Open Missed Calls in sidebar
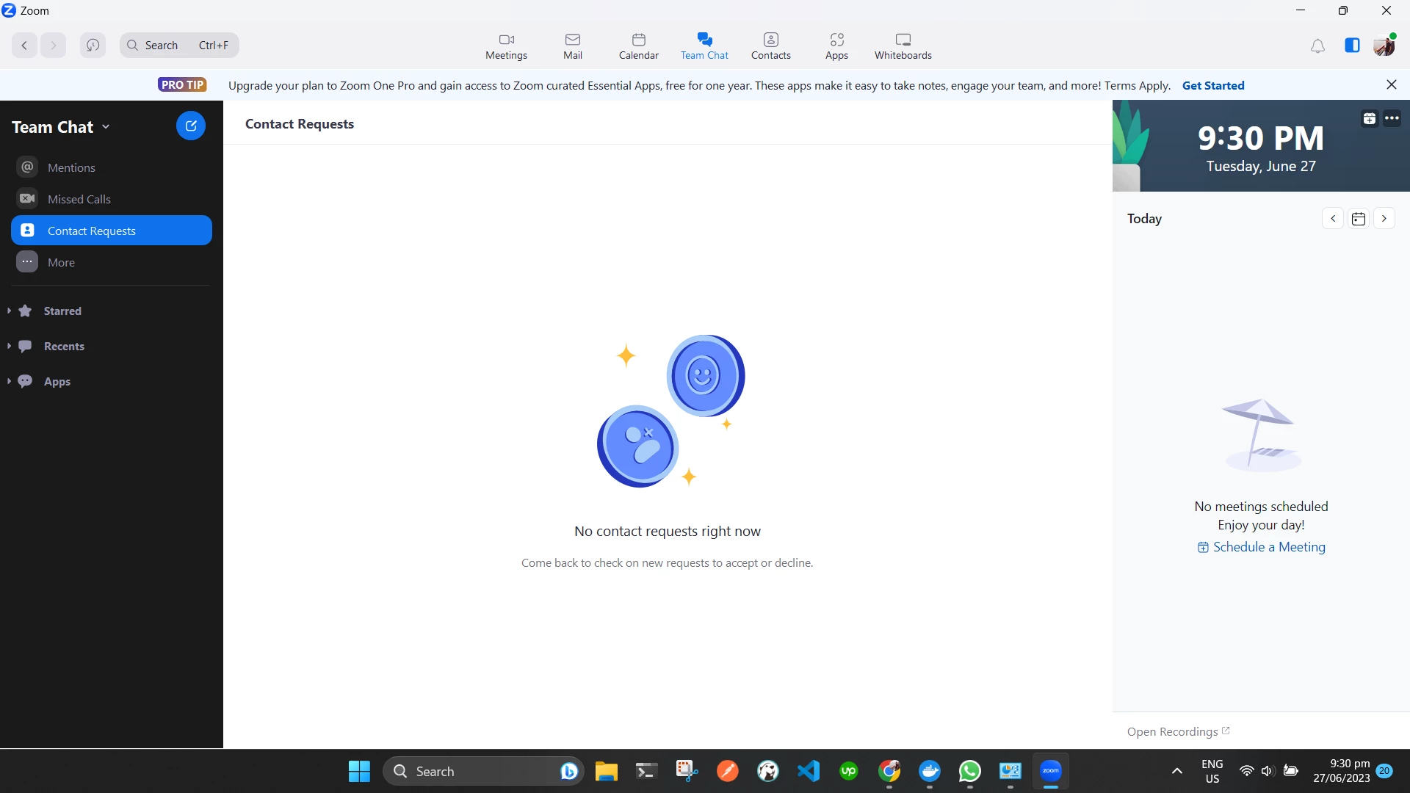Viewport: 1410px width, 793px height. 79,199
